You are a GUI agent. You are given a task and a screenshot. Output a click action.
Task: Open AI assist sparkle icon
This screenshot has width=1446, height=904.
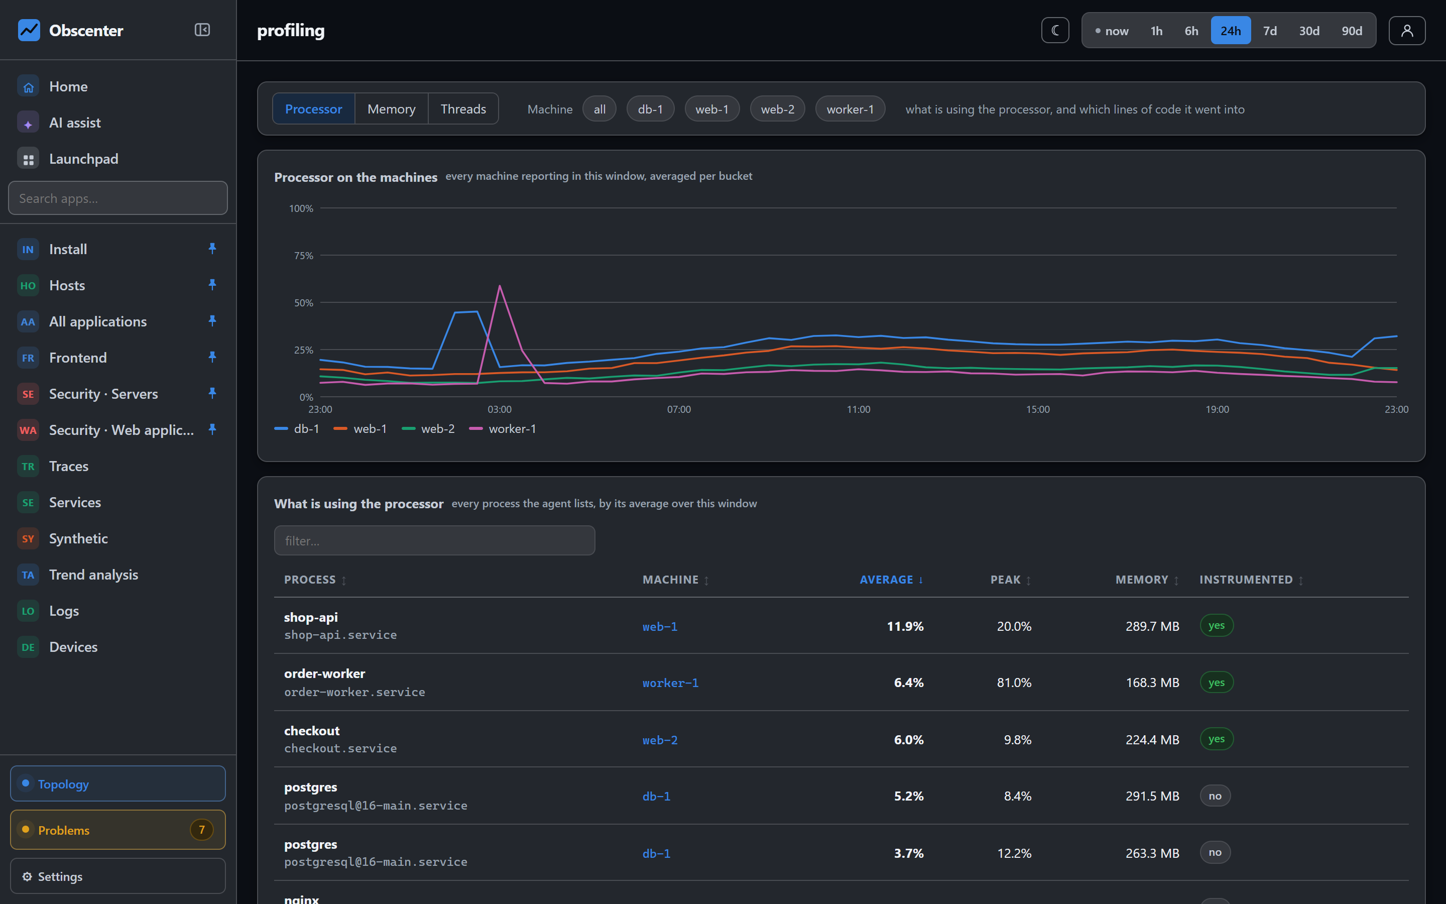click(28, 123)
